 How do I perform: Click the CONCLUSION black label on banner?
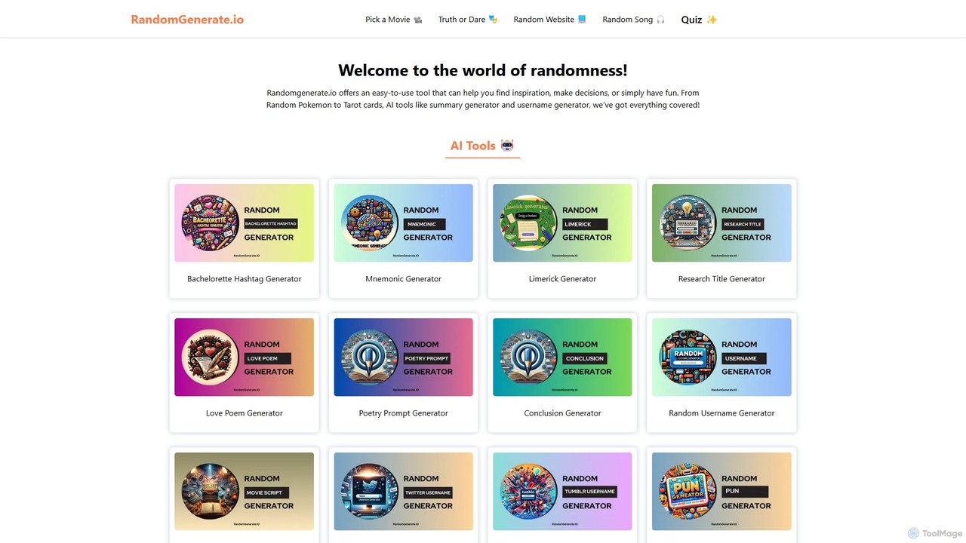(585, 358)
